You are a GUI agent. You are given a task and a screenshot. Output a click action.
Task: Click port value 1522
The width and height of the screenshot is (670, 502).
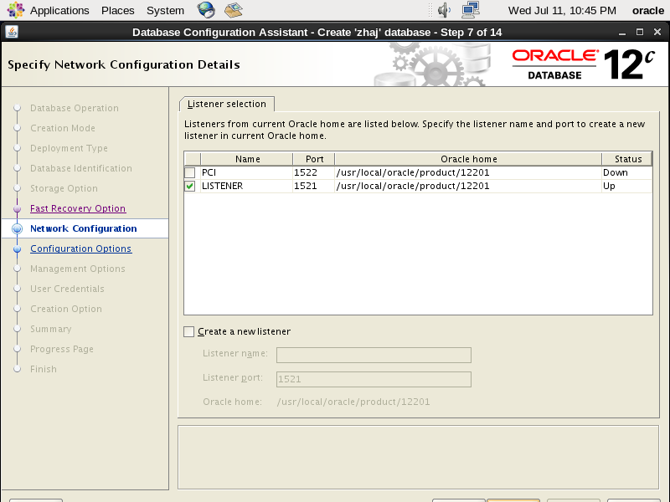pos(313,172)
